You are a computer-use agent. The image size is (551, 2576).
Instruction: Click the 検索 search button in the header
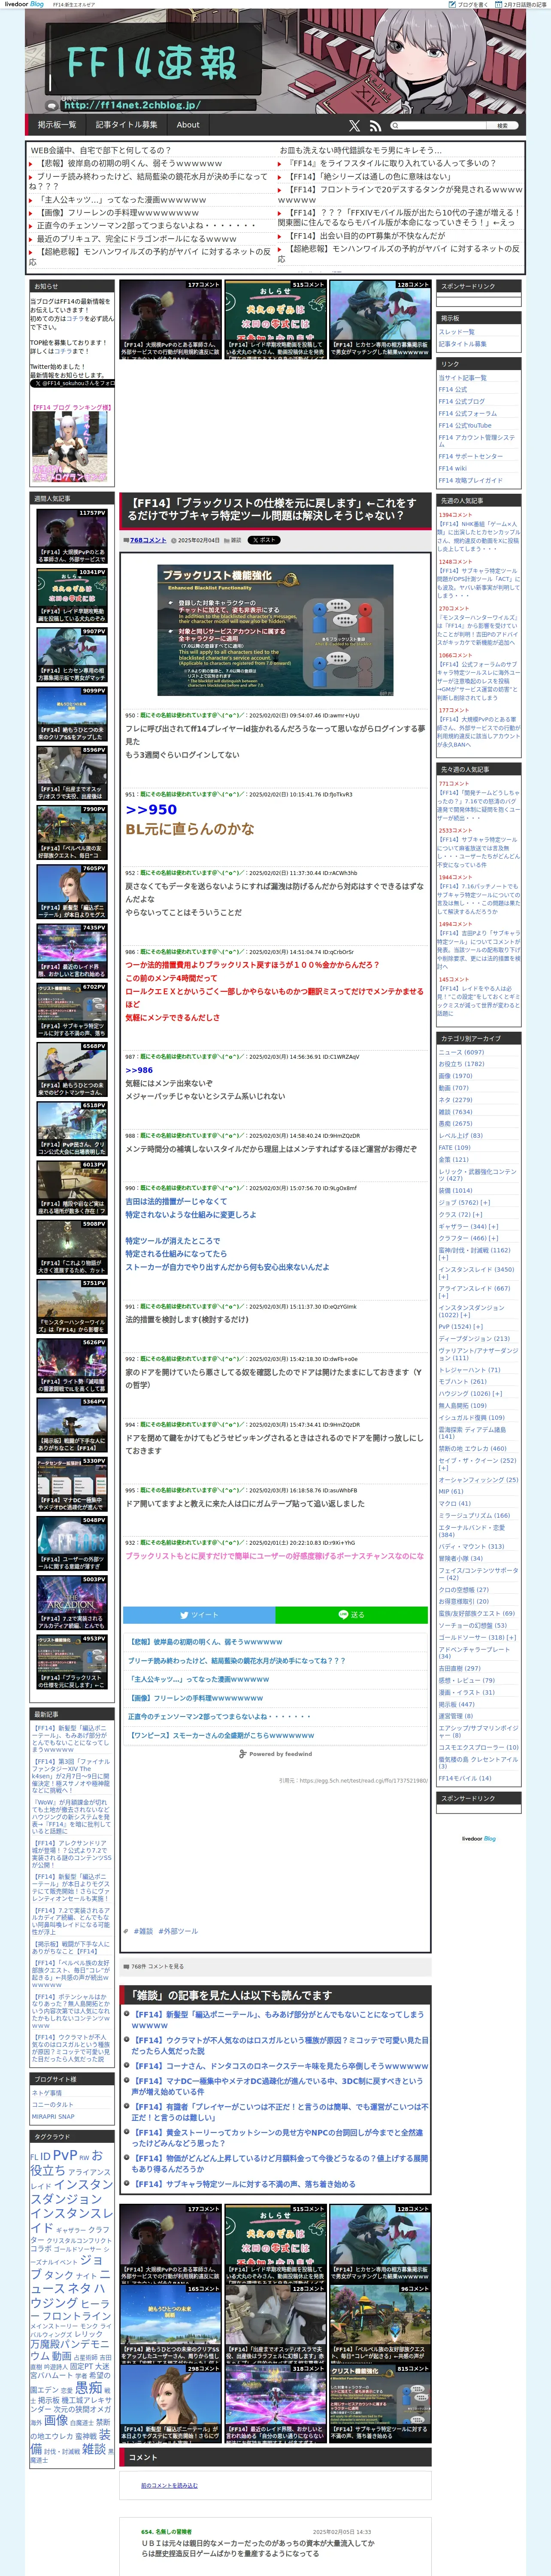pyautogui.click(x=503, y=126)
